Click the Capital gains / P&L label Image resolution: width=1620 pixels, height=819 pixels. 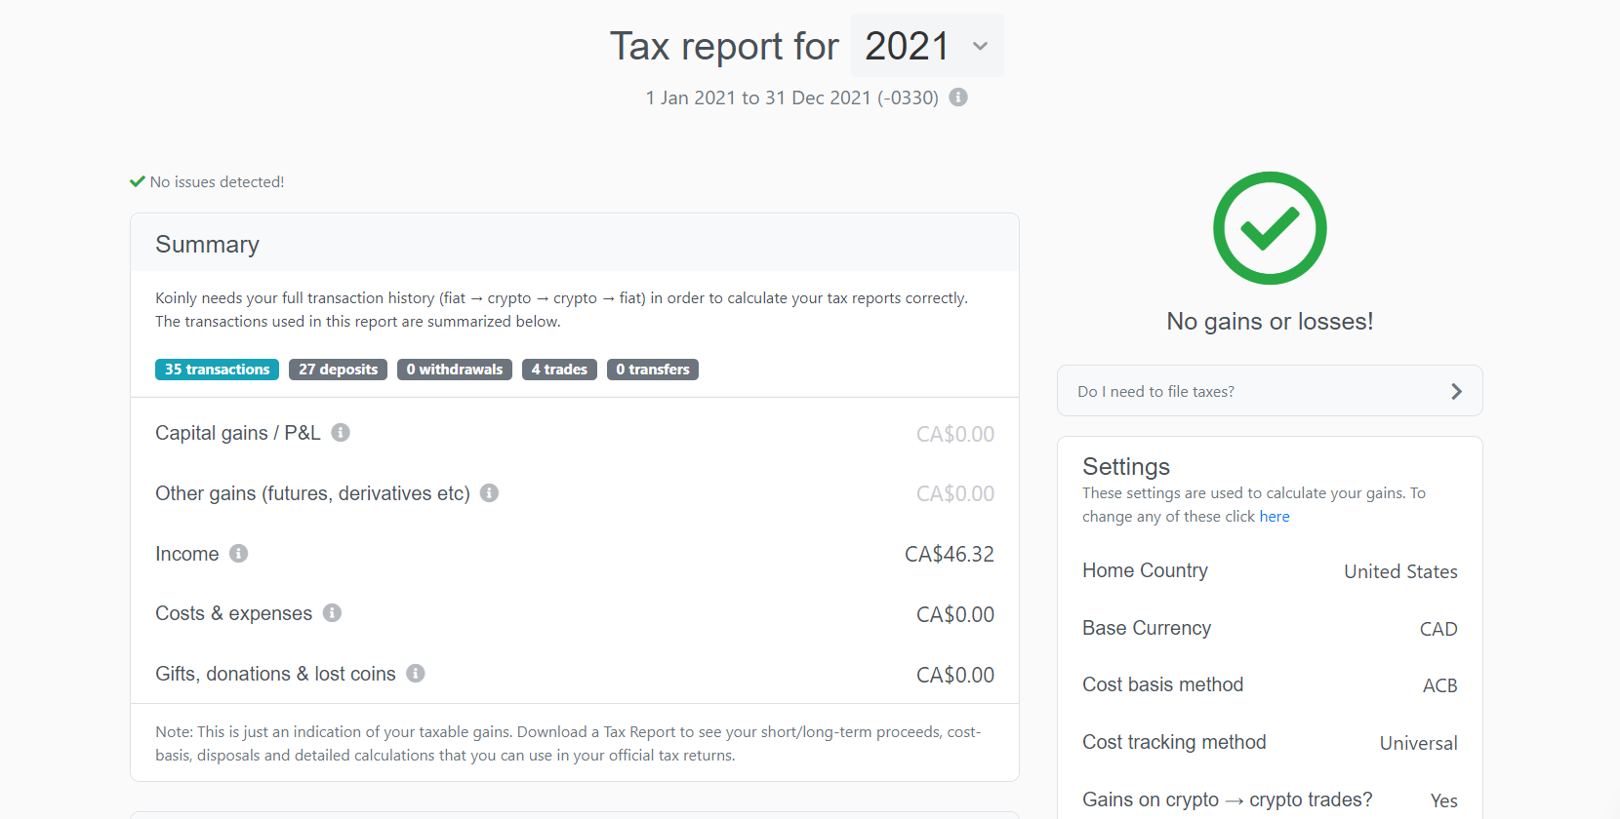click(238, 433)
